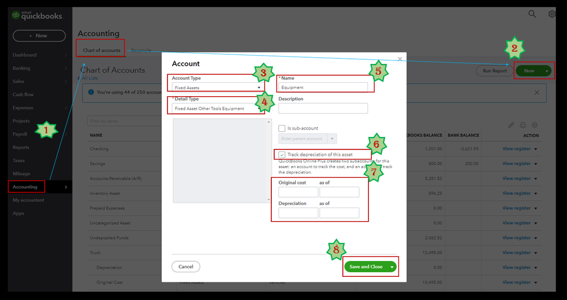Open Apps in sidebar
This screenshot has height=300, width=567.
[x=18, y=213]
